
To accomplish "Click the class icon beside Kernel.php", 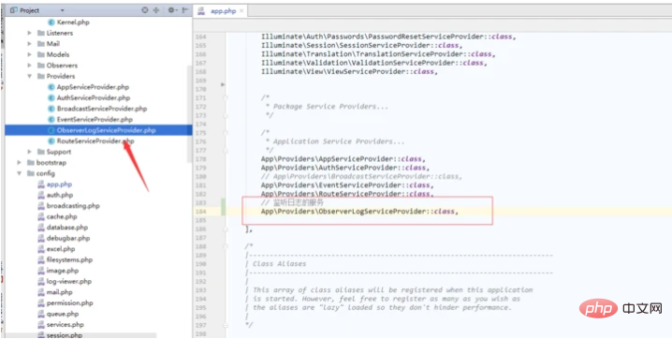I will point(51,22).
